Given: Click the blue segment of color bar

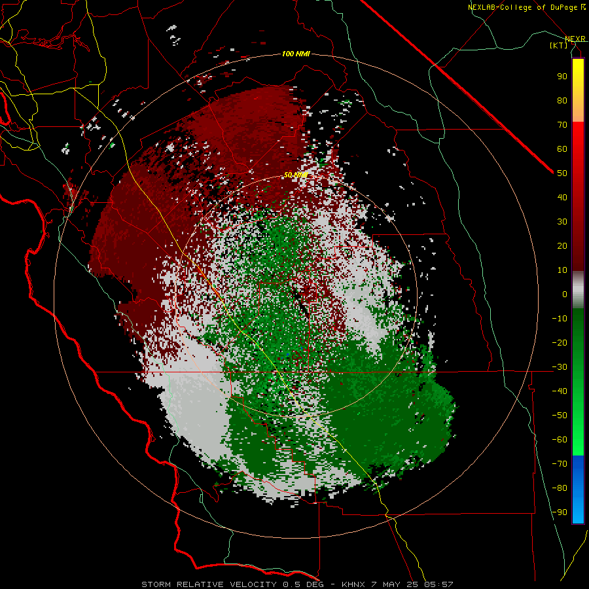Looking at the screenshot, I should tap(578, 489).
